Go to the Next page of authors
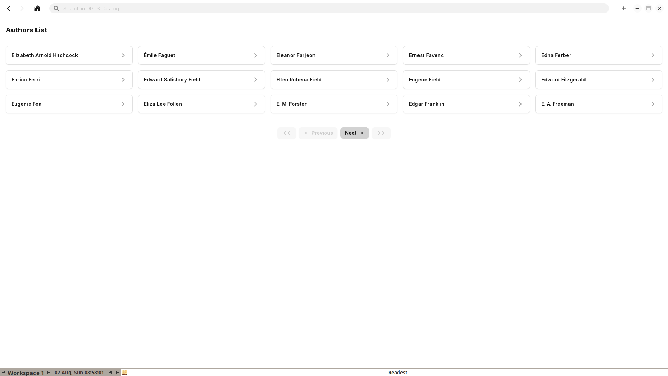 pyautogui.click(x=355, y=133)
